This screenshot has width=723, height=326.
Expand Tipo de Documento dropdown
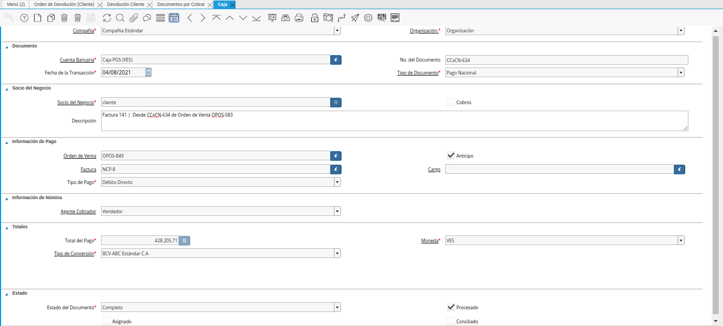(x=681, y=72)
